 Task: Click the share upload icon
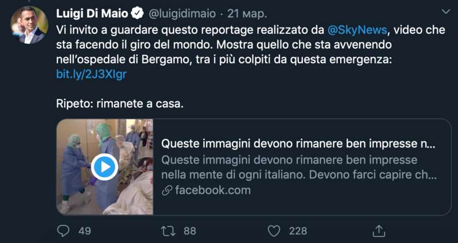tap(378, 230)
